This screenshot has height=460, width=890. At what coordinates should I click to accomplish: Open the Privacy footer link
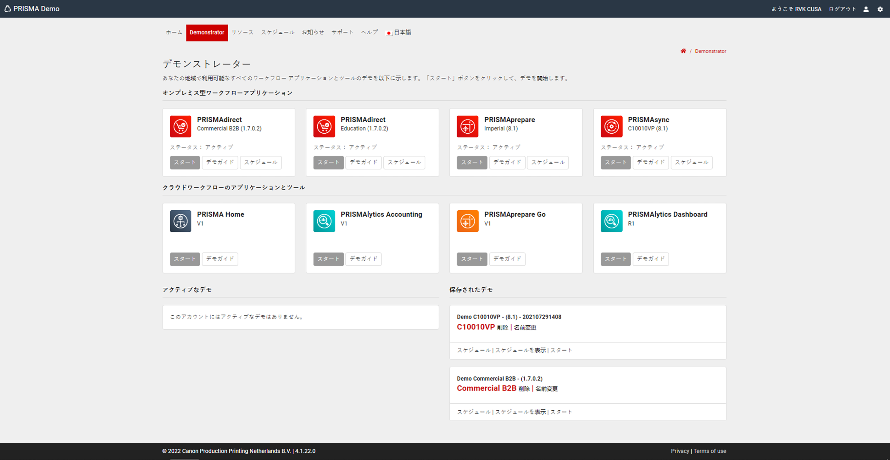tap(680, 451)
